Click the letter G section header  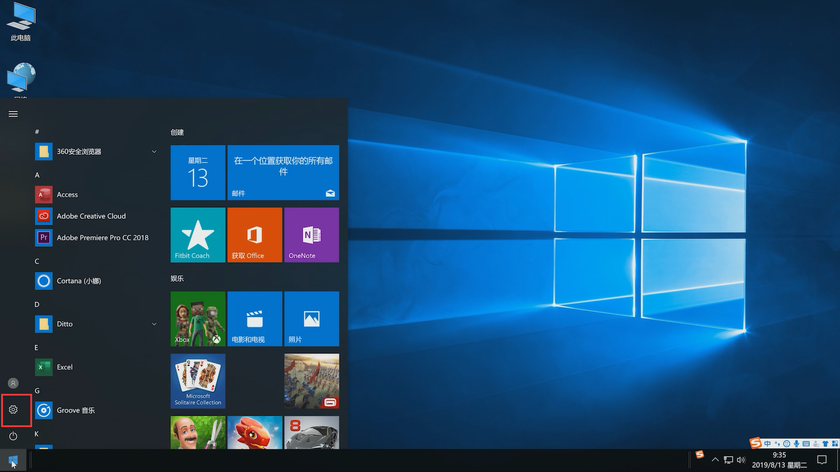[x=37, y=391]
